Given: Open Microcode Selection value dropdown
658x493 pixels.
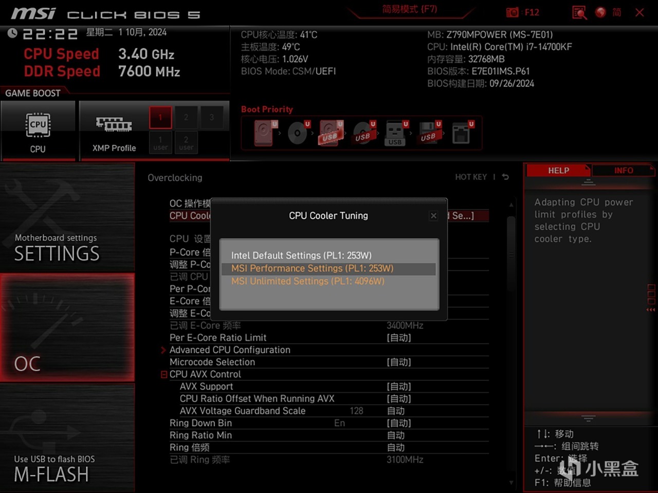Looking at the screenshot, I should coord(399,362).
